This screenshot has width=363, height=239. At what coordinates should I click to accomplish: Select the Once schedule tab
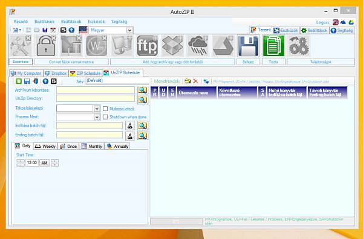68,146
